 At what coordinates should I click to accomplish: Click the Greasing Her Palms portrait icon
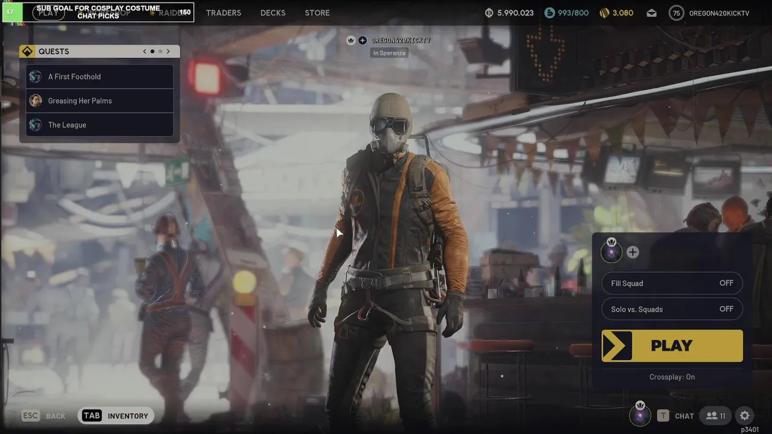36,101
